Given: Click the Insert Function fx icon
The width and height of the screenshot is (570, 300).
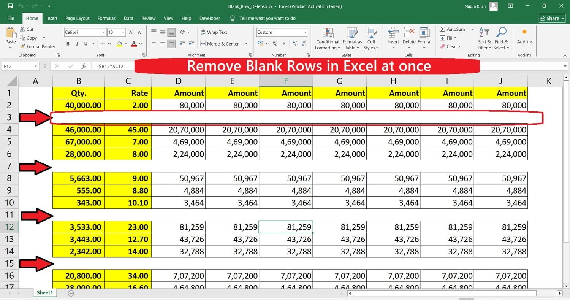Looking at the screenshot, I should click(x=84, y=66).
